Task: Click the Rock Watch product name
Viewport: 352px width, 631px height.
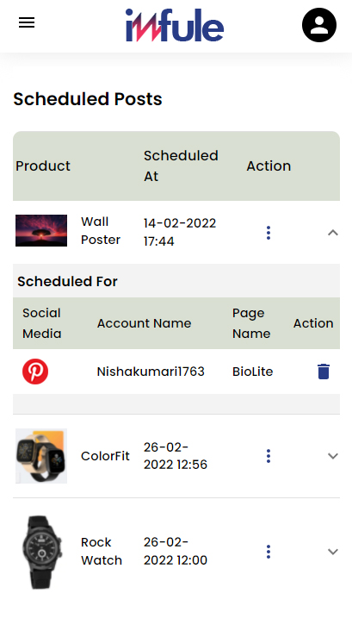Action: point(102,552)
